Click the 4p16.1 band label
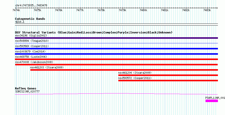 click(x=20, y=22)
